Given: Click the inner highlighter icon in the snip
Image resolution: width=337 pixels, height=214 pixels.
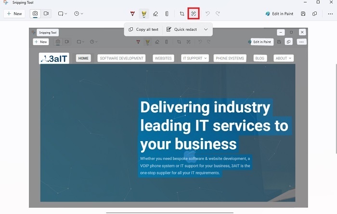Looking at the screenshot, I should pos(147,42).
